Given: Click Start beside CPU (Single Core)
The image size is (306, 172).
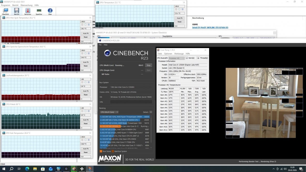Looking at the screenshot, I should coord(149,70).
